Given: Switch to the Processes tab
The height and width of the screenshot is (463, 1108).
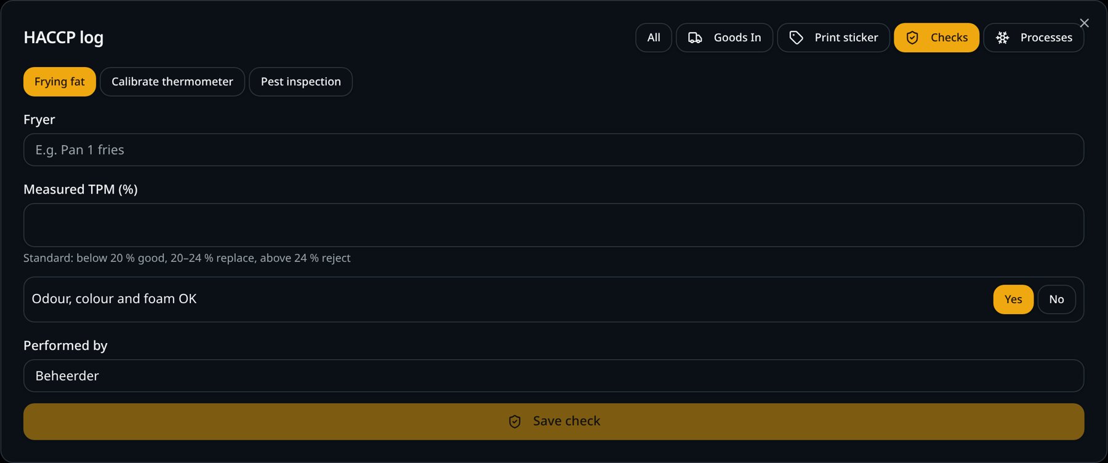Looking at the screenshot, I should tap(1034, 38).
